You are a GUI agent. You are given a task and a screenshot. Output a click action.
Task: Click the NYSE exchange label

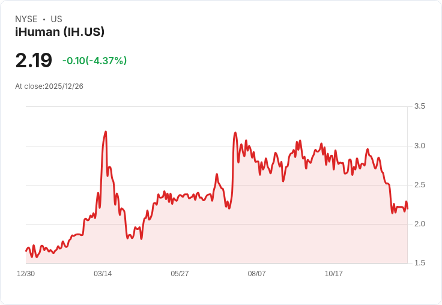[x=26, y=19]
